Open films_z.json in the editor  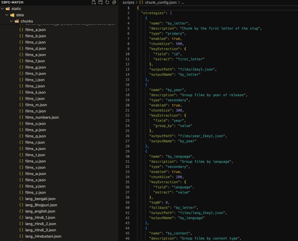(x=35, y=192)
